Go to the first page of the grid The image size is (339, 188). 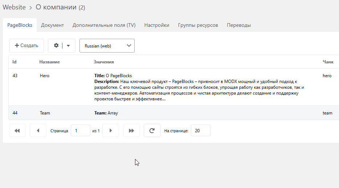click(x=17, y=130)
